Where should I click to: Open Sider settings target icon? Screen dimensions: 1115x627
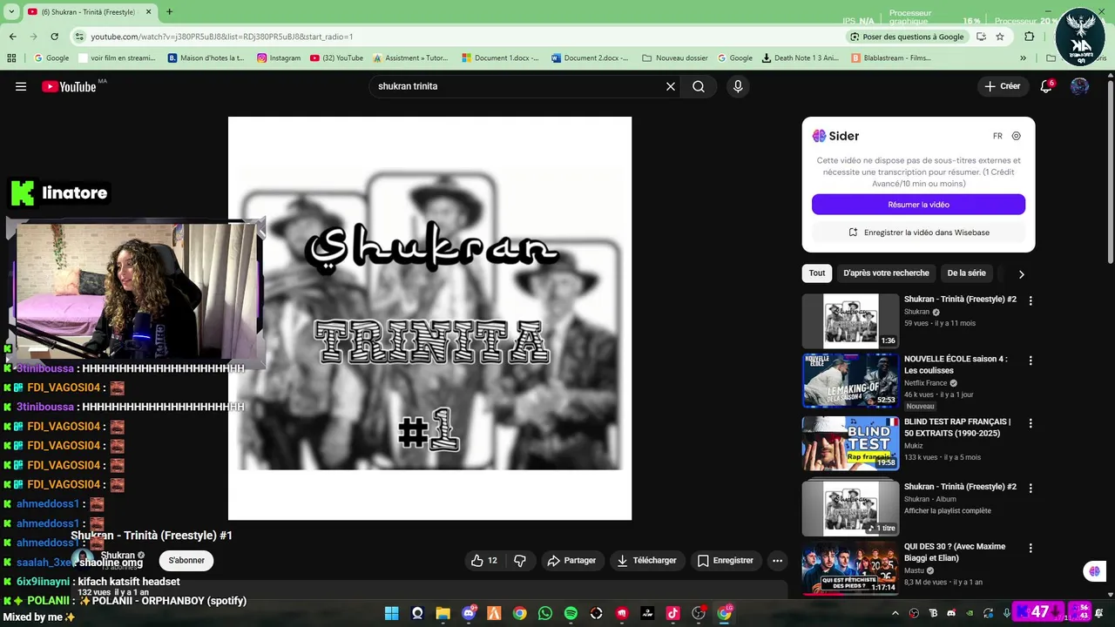click(x=1016, y=136)
